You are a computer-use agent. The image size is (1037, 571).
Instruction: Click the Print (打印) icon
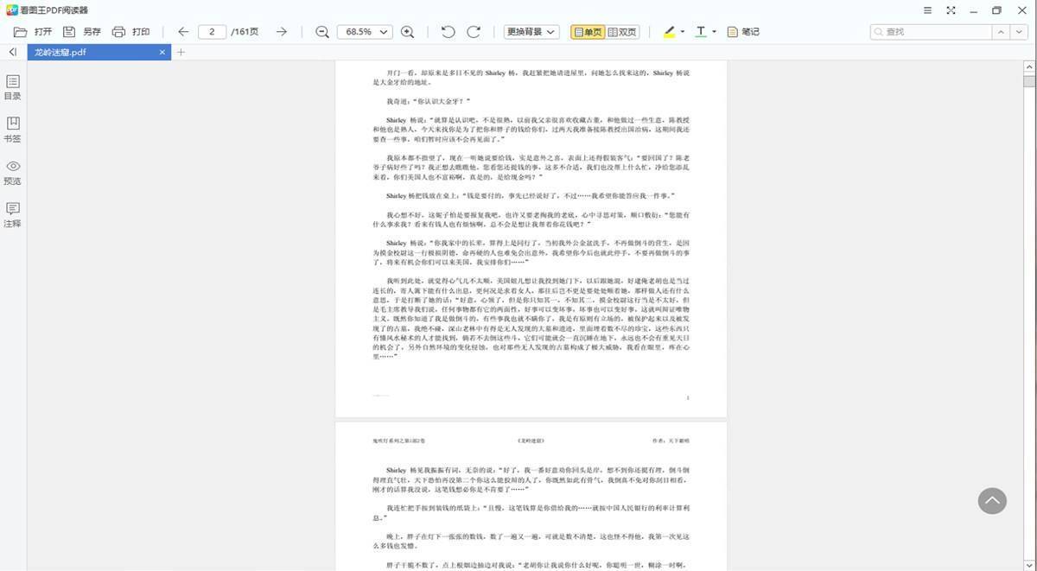click(x=118, y=32)
